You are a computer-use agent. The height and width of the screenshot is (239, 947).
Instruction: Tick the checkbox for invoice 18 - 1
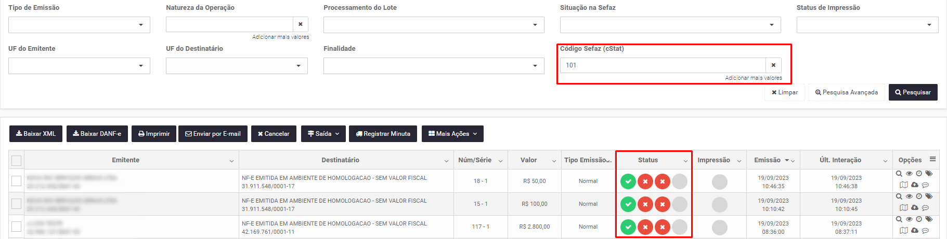point(17,181)
